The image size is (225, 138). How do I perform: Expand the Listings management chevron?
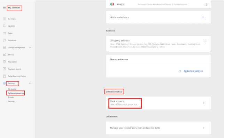pos(30,48)
